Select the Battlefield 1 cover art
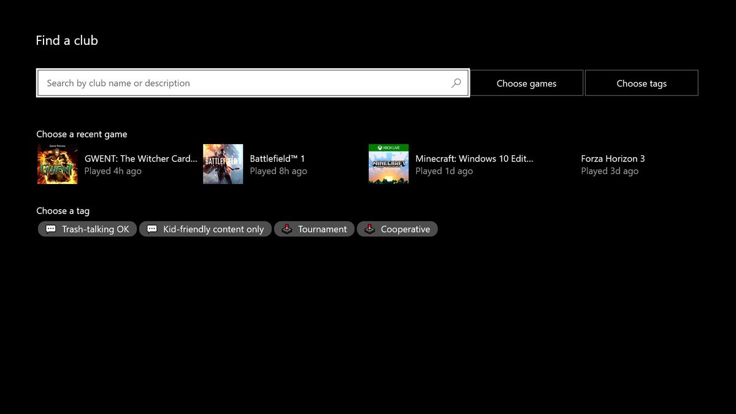736x414 pixels. pos(223,164)
